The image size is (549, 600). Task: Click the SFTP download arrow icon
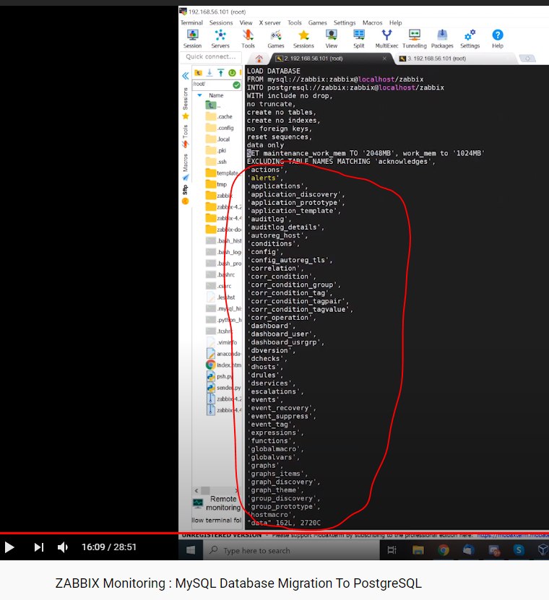point(209,73)
